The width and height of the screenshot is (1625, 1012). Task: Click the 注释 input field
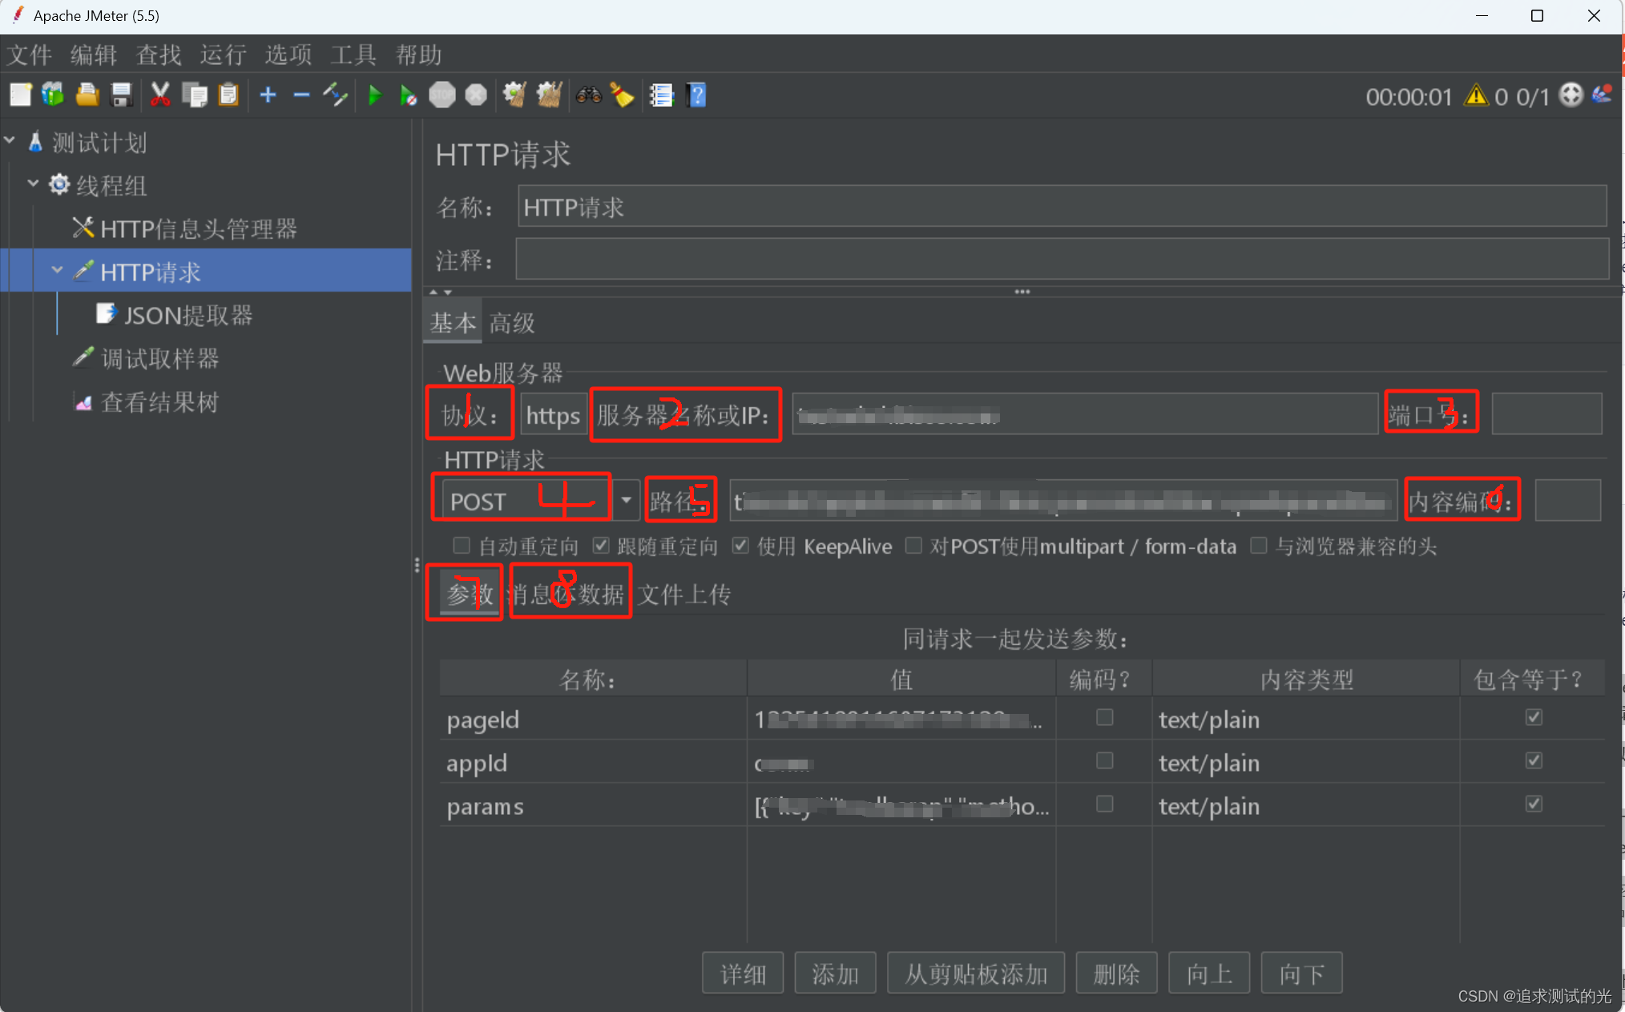(1062, 259)
